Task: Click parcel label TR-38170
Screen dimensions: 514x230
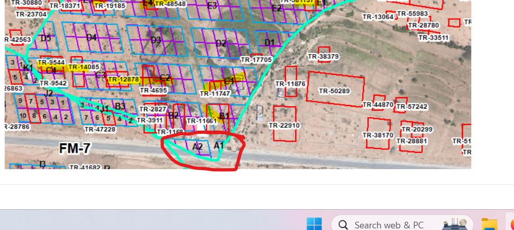Action: (x=378, y=135)
